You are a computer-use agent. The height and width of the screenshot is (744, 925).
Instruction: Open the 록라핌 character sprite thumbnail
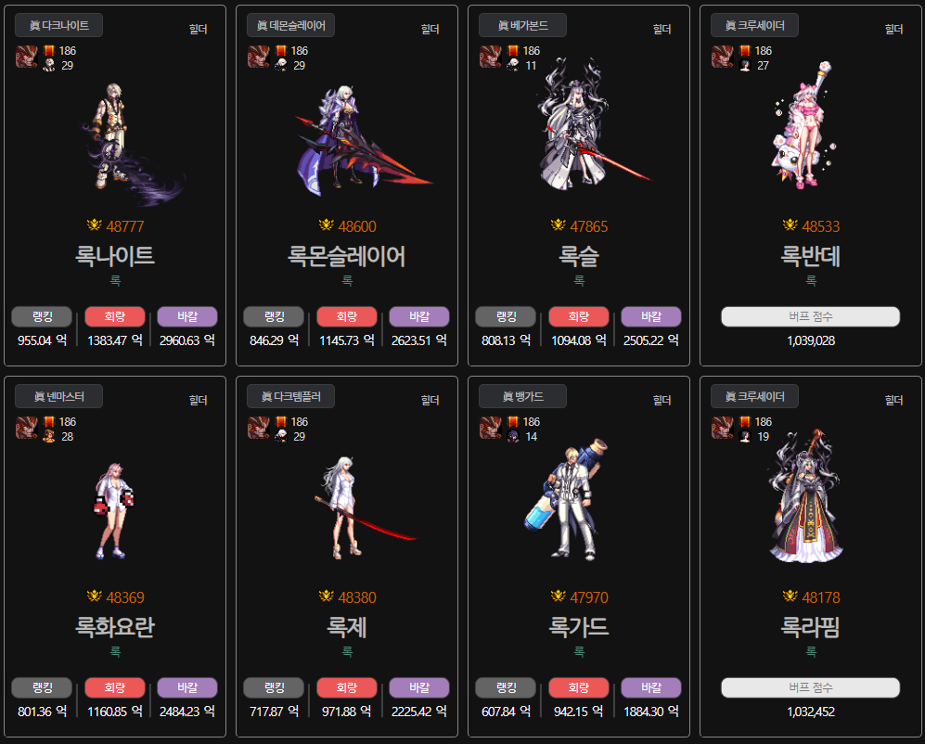click(806, 497)
